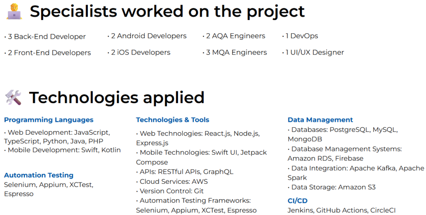Click the Cloud Services: AWS bullet
This screenshot has height=215, width=426.
[x=172, y=181]
